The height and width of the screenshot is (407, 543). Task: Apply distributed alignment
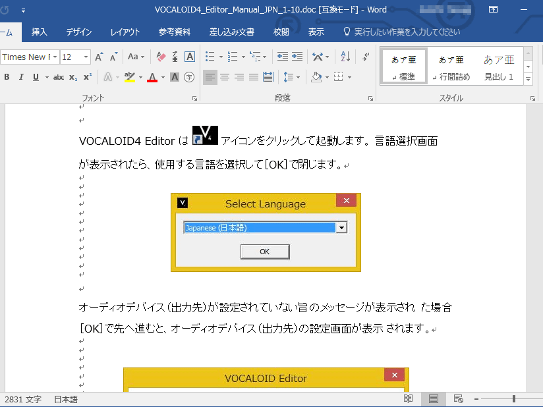(x=268, y=77)
